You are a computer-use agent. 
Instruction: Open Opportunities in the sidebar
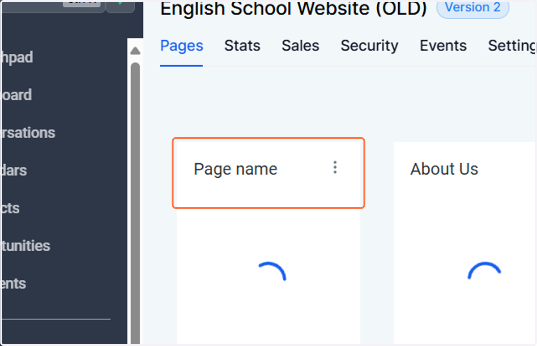click(x=25, y=245)
